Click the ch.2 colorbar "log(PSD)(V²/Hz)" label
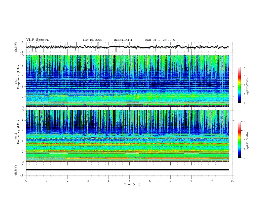 (248, 141)
